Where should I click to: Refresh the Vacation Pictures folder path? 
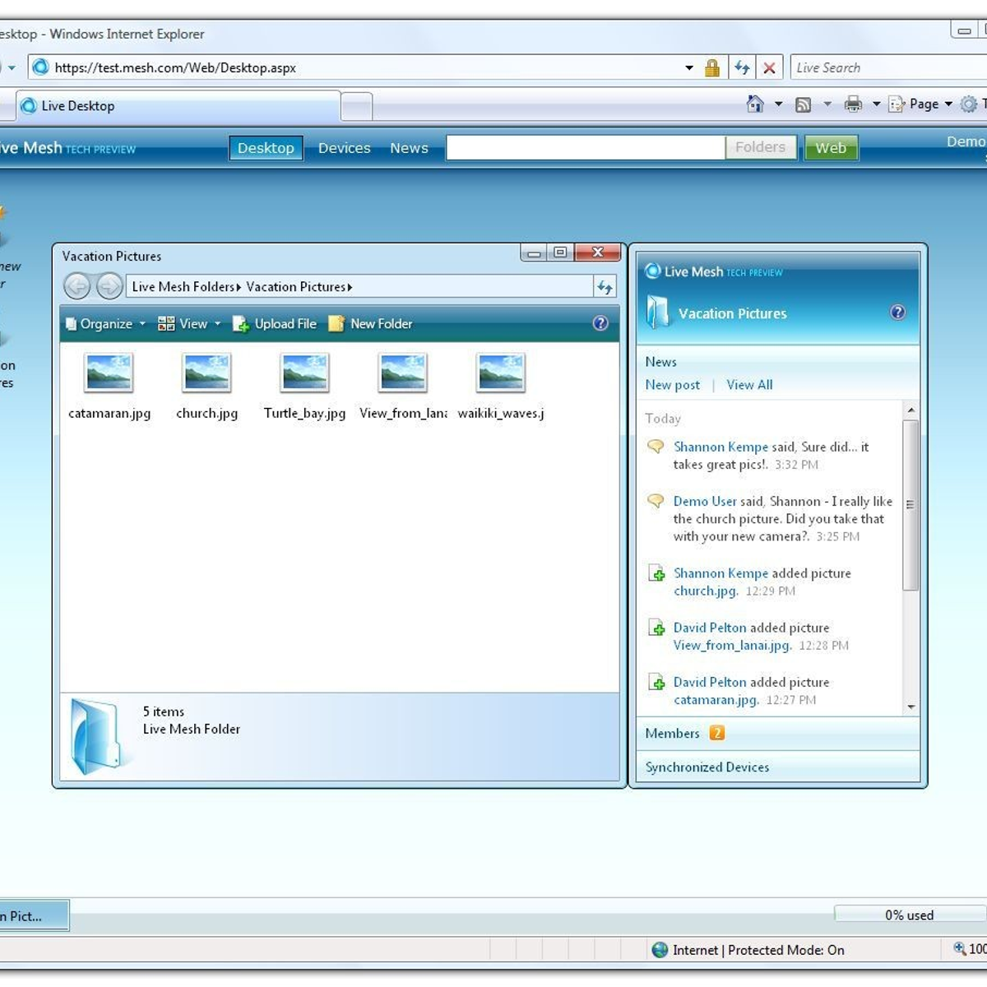click(x=605, y=286)
